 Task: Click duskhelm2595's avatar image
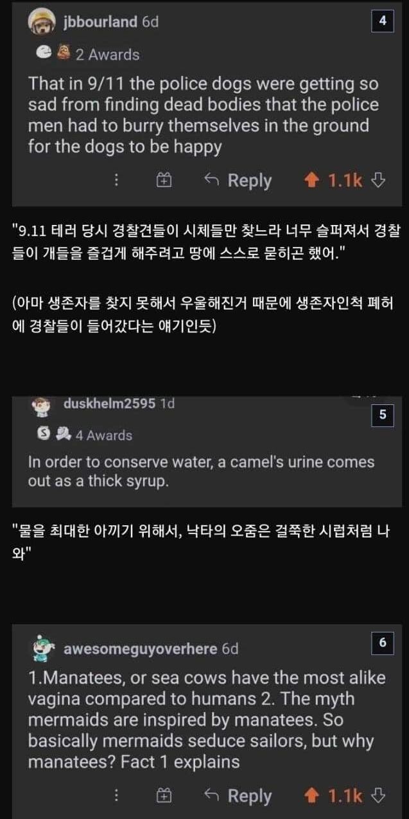40,407
